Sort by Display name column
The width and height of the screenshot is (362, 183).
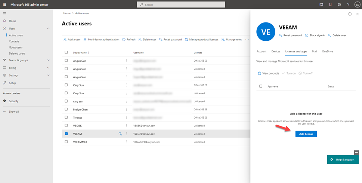(x=81, y=52)
